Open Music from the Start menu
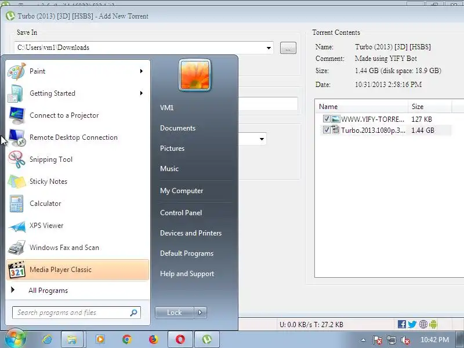The image size is (464, 348). (169, 169)
